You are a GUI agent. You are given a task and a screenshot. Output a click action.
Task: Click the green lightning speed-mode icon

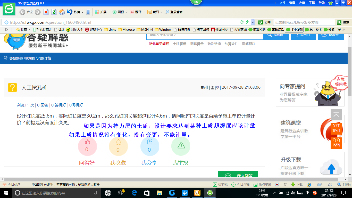tap(247, 22)
